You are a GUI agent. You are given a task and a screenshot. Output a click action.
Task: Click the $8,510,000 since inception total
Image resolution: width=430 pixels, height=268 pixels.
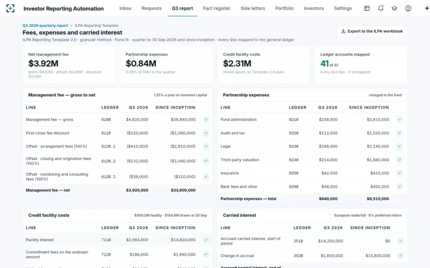tap(378, 199)
